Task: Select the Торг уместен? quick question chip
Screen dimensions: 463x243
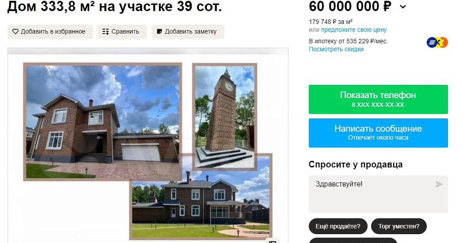Action: coord(399,226)
